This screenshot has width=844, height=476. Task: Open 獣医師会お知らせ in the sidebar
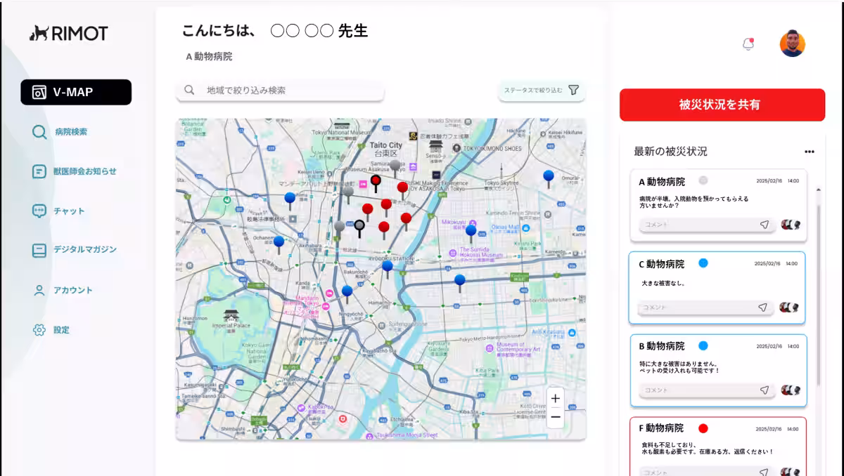85,171
